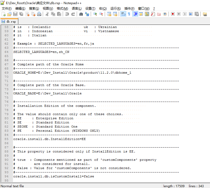Select the db.rsp document tab

pos(9,22)
